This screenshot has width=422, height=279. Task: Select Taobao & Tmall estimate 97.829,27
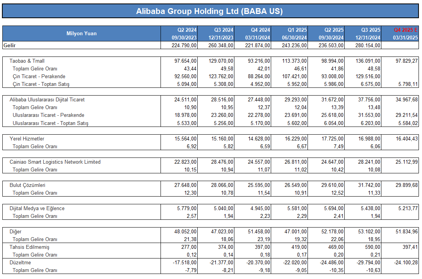tap(407, 61)
